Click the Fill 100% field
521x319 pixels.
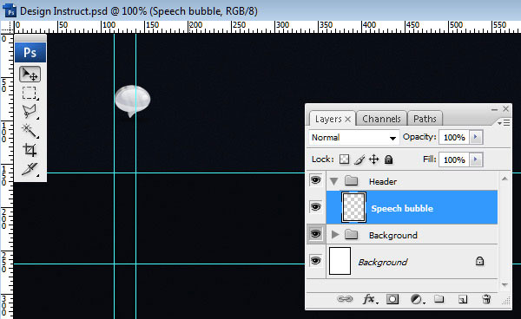click(454, 159)
